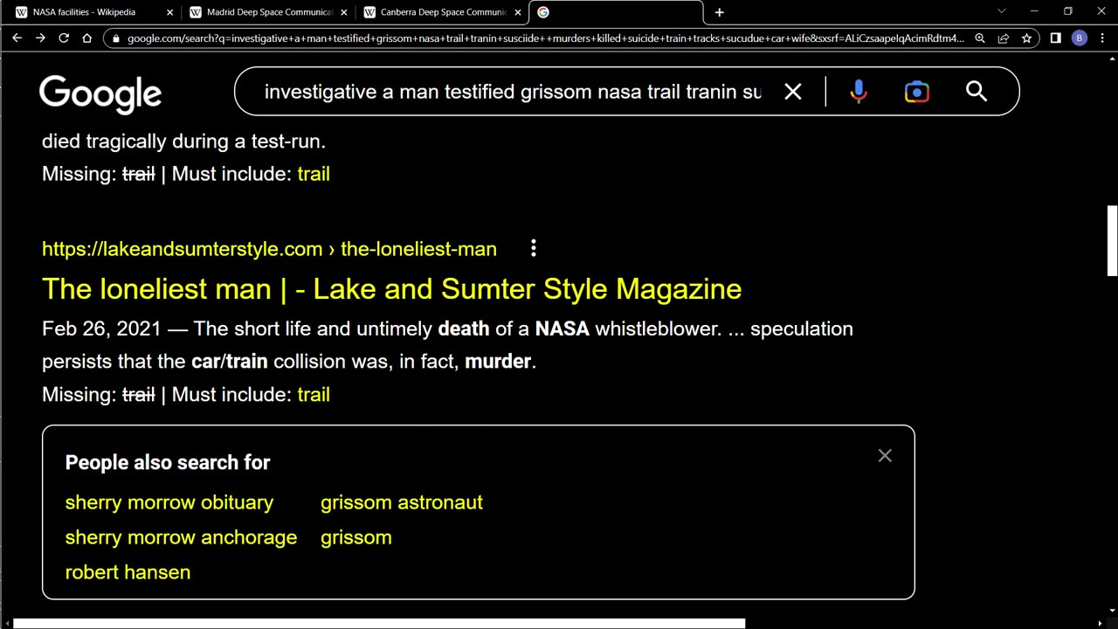Open more options for lakeandsumterstyle result
This screenshot has height=629, width=1118.
click(x=534, y=249)
